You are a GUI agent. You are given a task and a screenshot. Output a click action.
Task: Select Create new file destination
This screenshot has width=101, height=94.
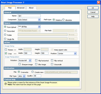[x=32, y=72]
